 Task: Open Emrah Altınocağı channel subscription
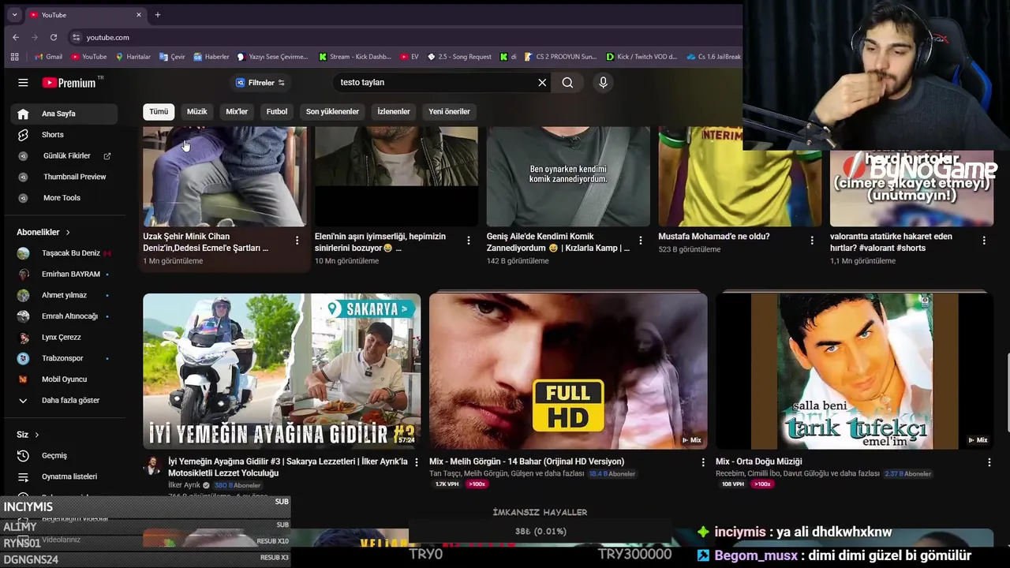coord(65,316)
